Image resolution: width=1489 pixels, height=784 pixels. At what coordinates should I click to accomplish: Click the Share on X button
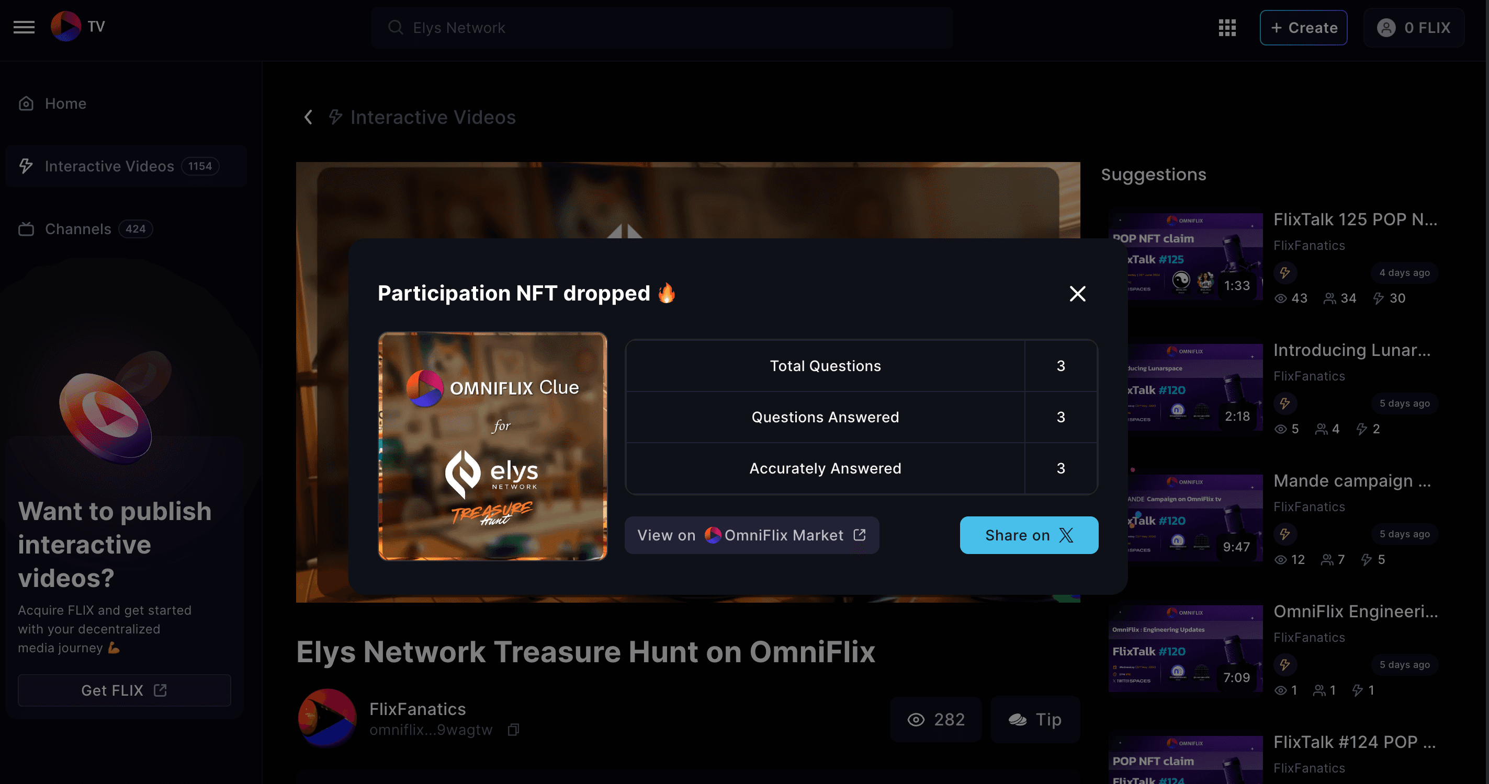[1029, 534]
